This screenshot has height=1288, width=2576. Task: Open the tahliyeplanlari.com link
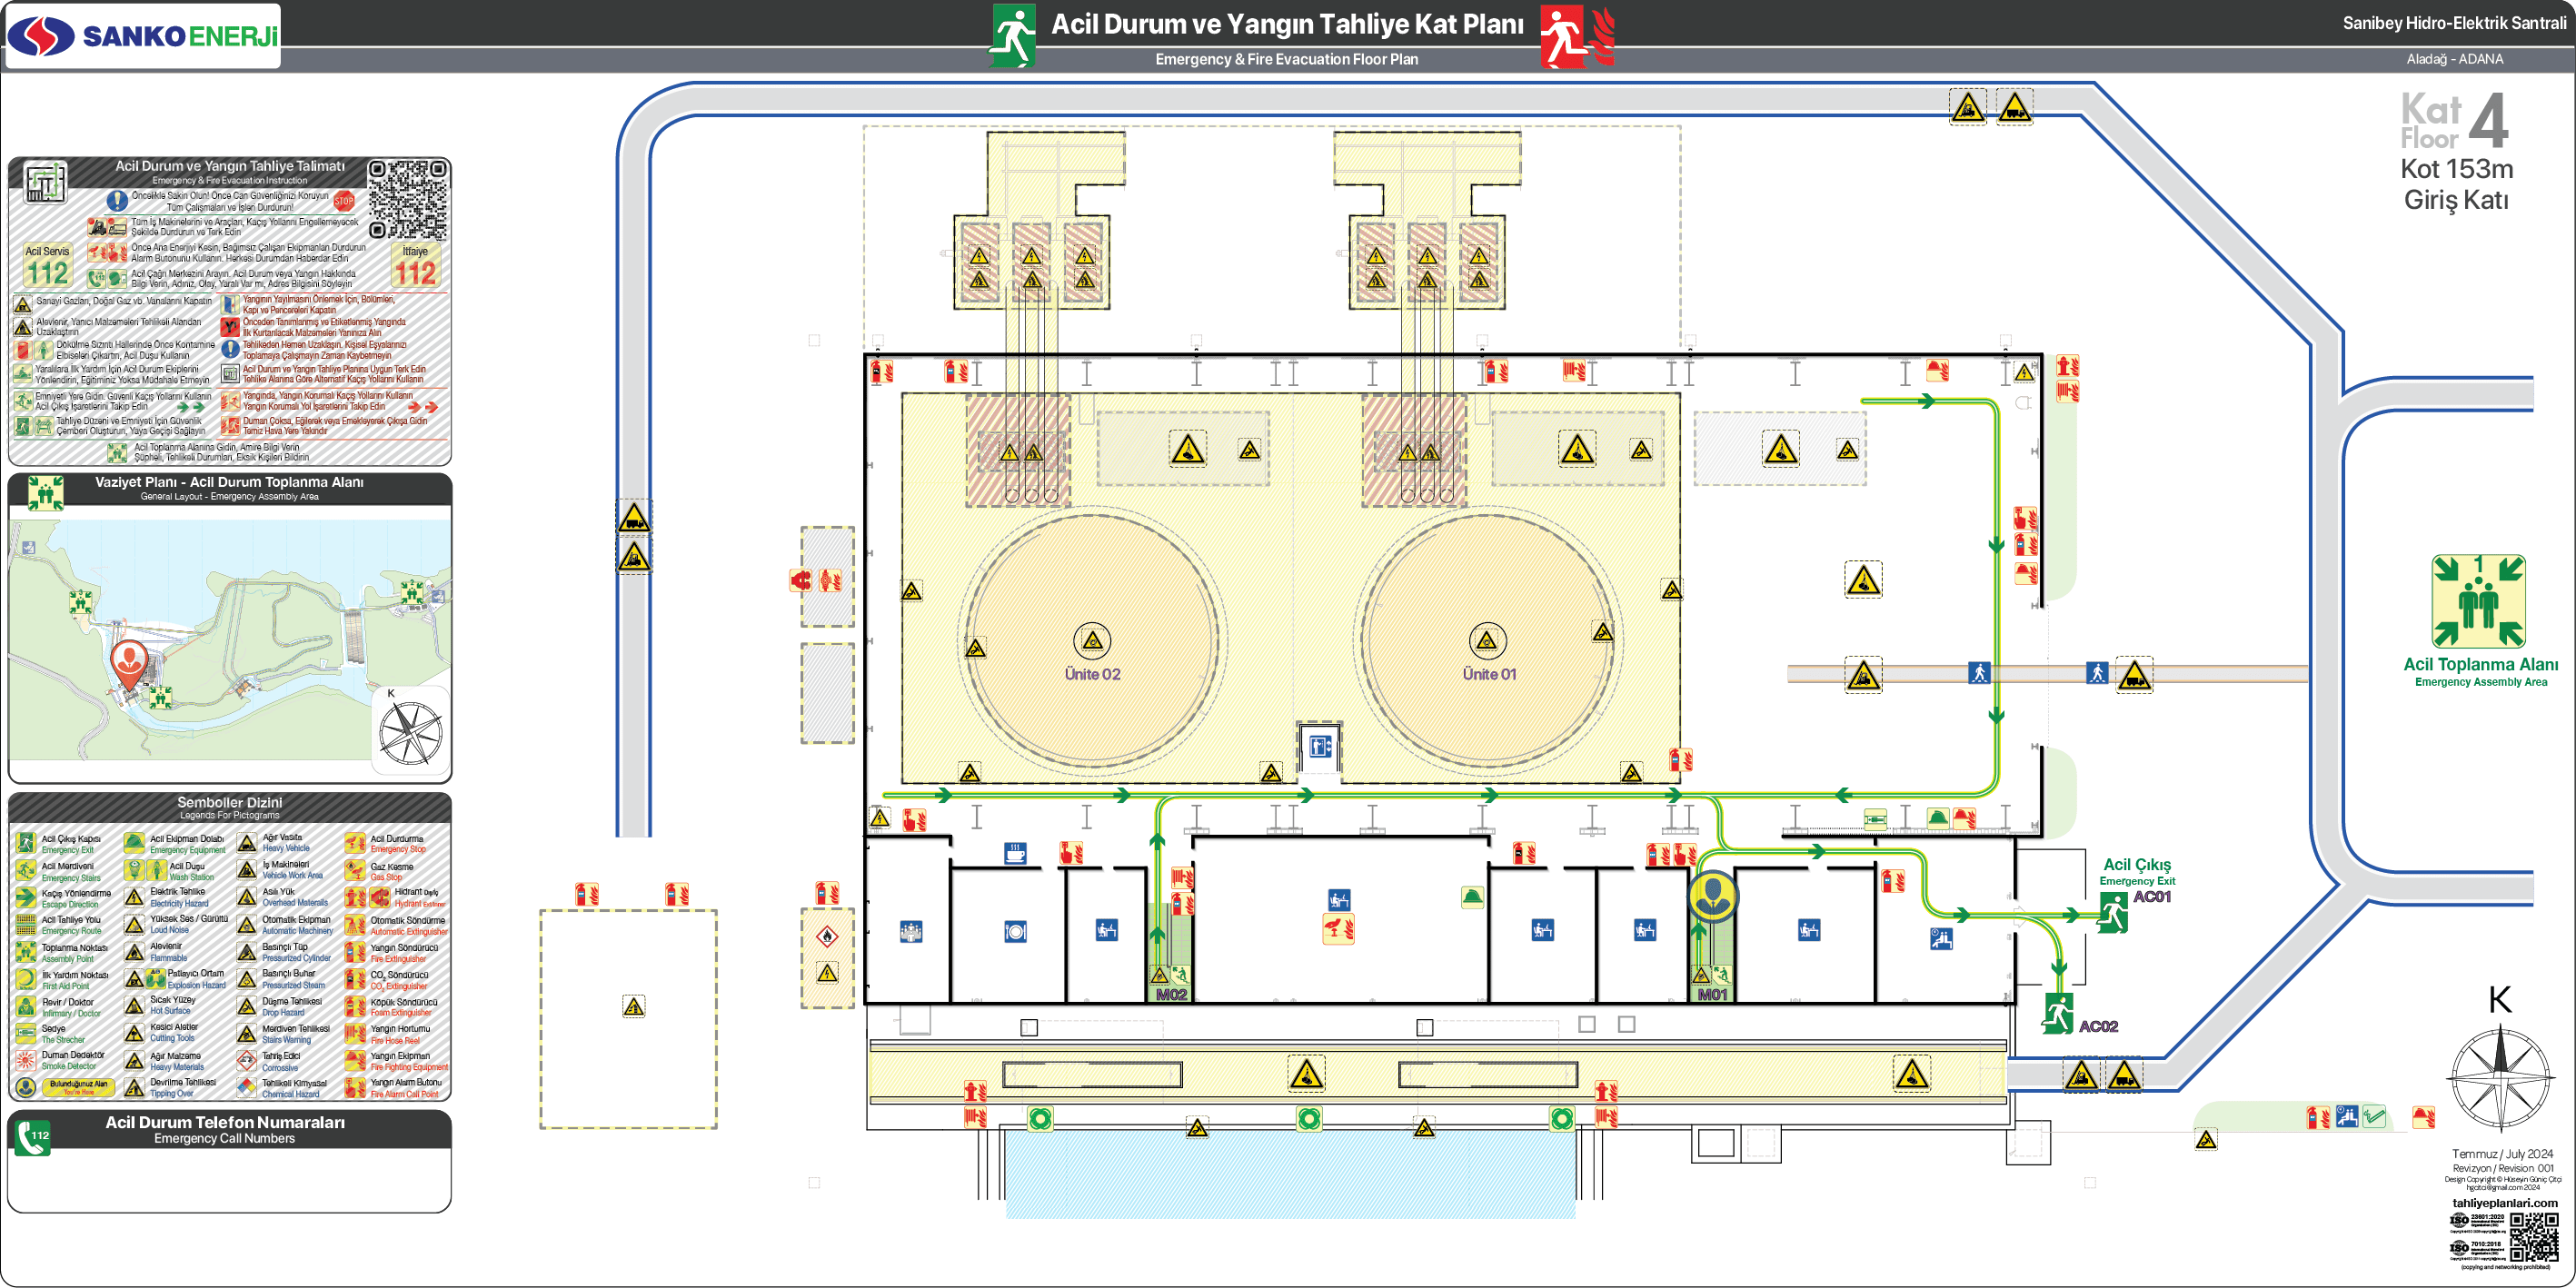click(x=2504, y=1203)
